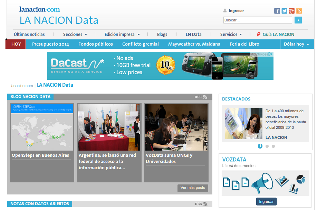Click the Ingresar button in VozData panel
The height and width of the screenshot is (210, 317).
(x=266, y=201)
